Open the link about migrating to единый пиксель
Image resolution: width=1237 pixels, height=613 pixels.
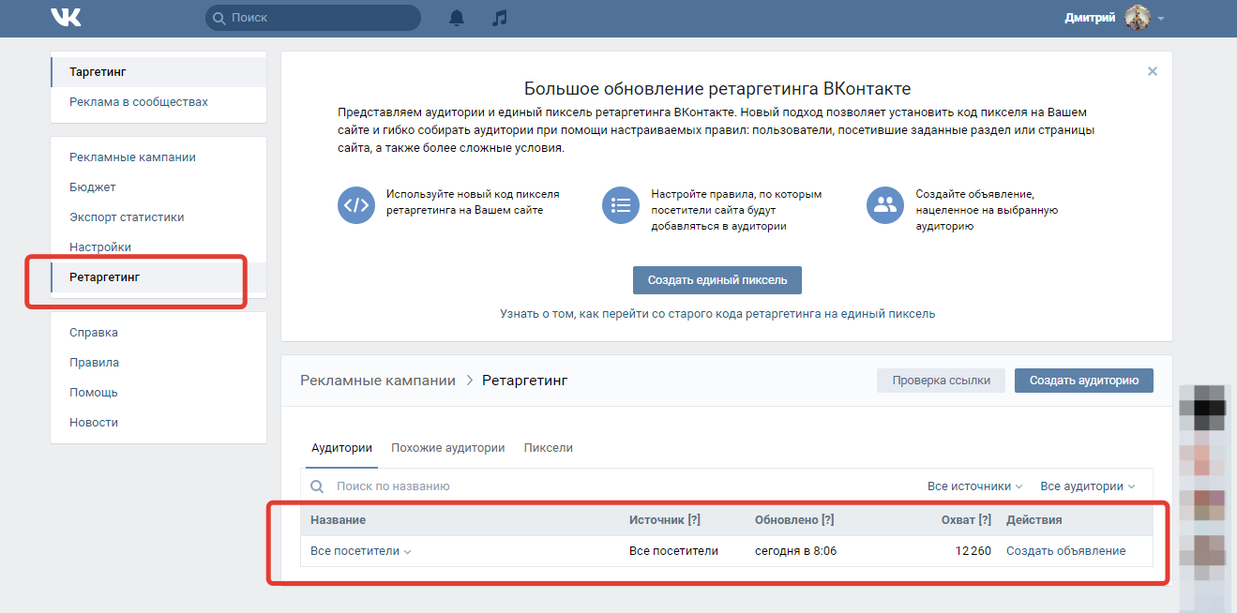[x=717, y=314]
